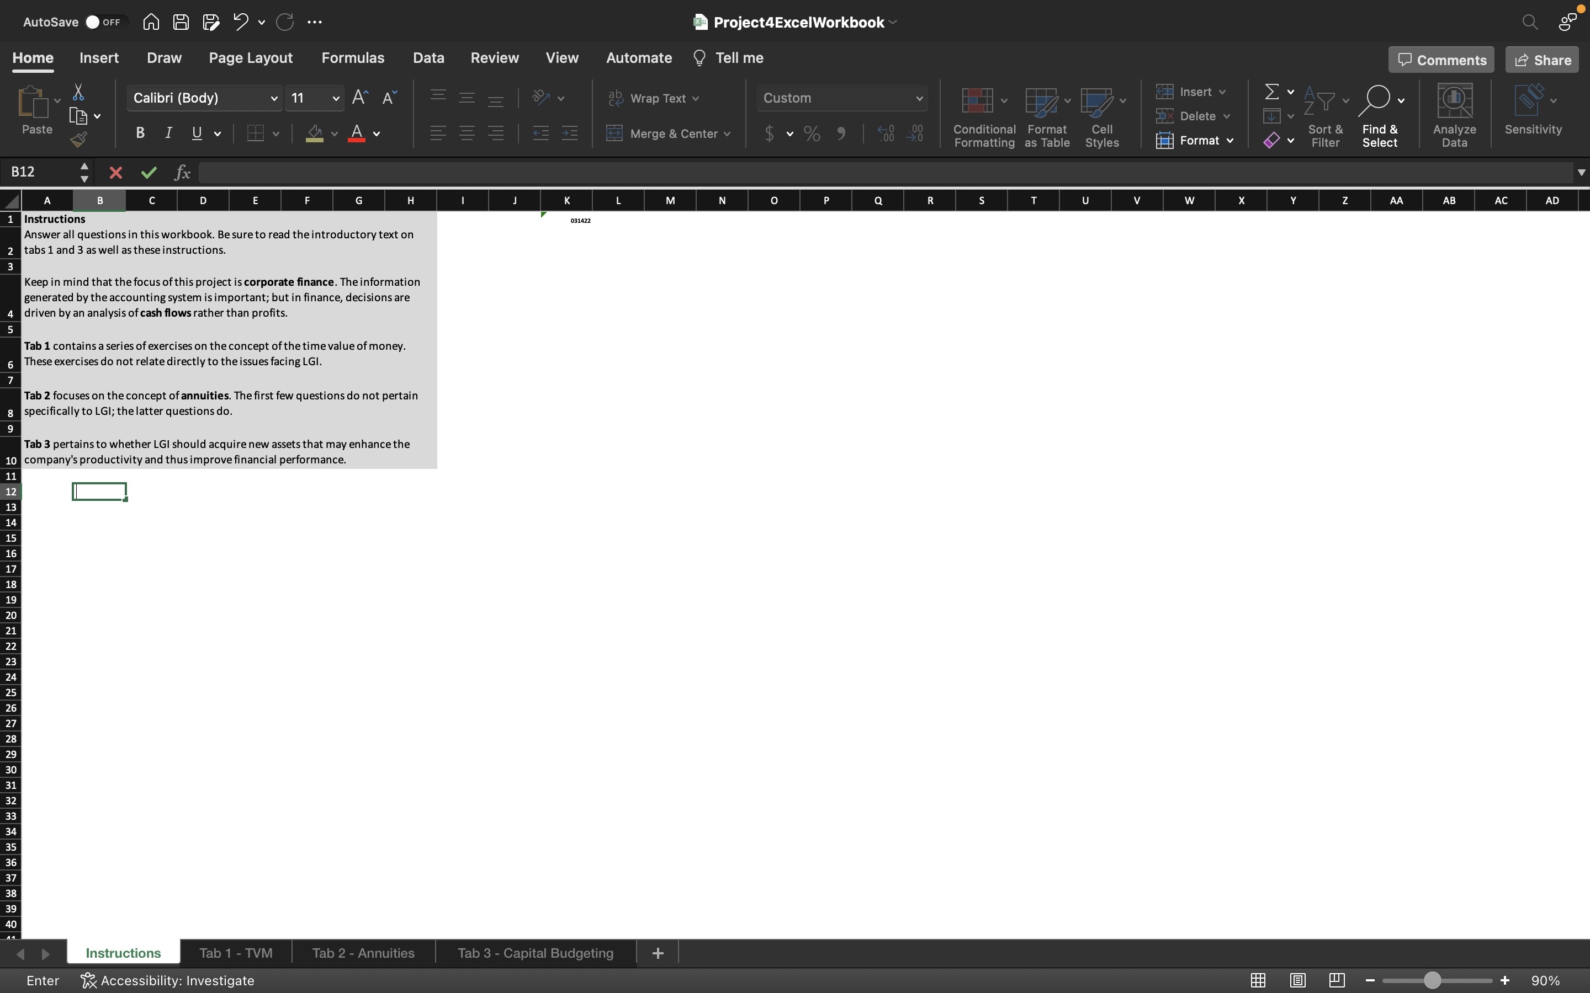Click the Percent Style icon
Image resolution: width=1590 pixels, height=993 pixels.
tap(812, 134)
